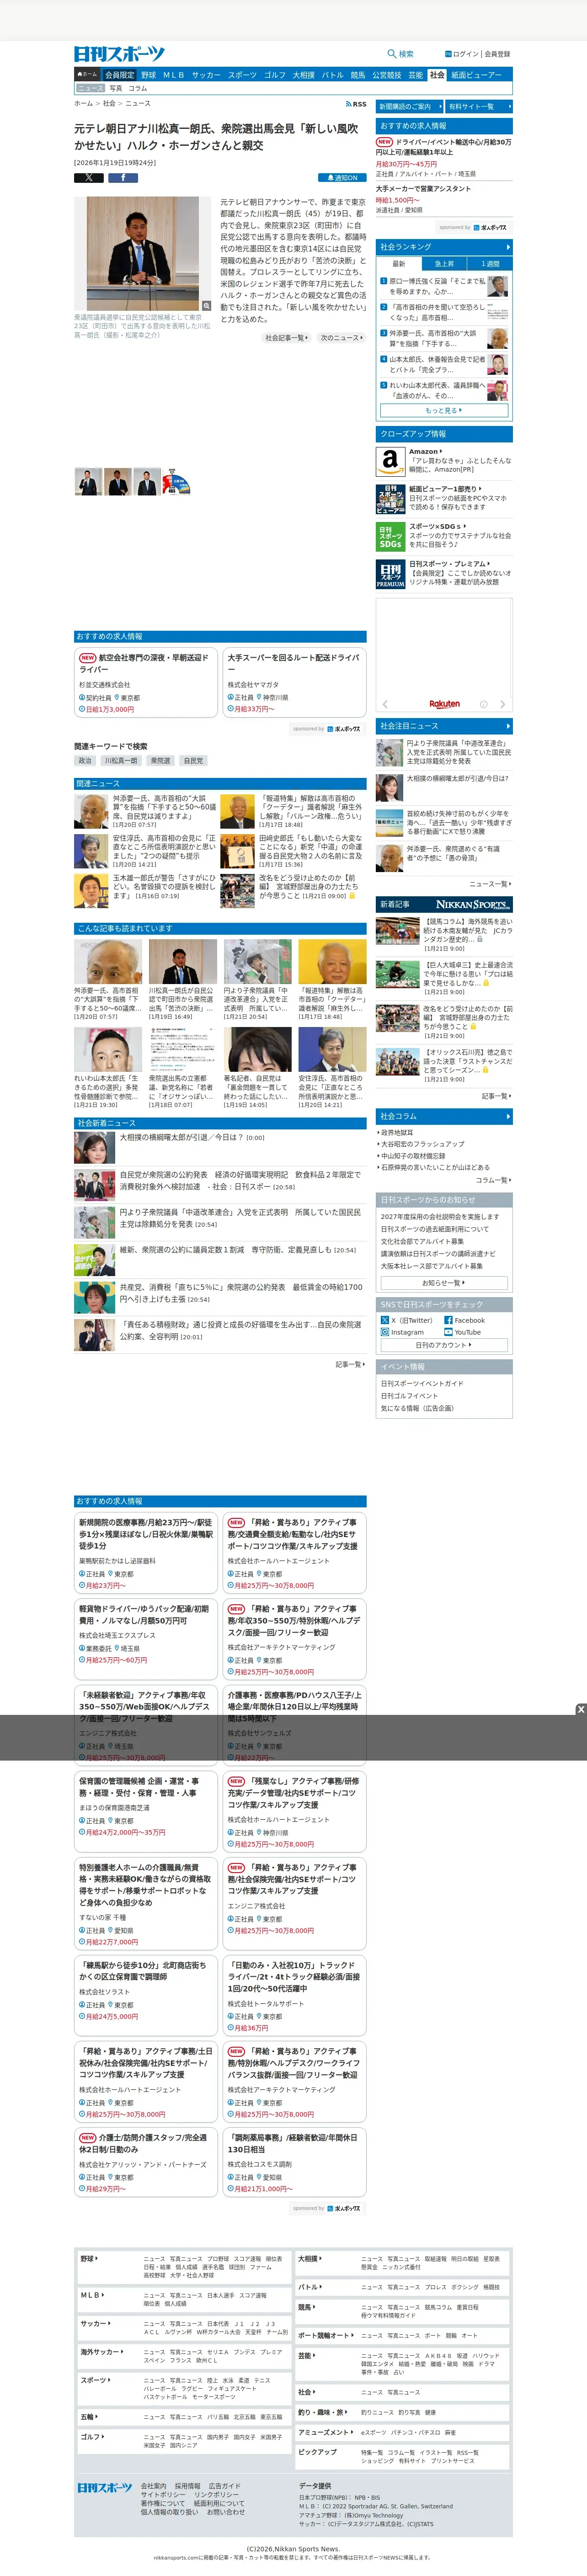This screenshot has width=587, height=2576.
Task: Open the 航空会社専門の深夜・早朝送迎ドライバー job card
Action: [x=145, y=683]
